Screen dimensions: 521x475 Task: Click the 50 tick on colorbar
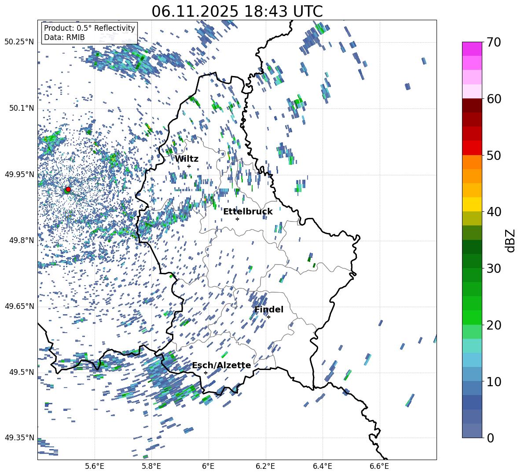click(494, 155)
